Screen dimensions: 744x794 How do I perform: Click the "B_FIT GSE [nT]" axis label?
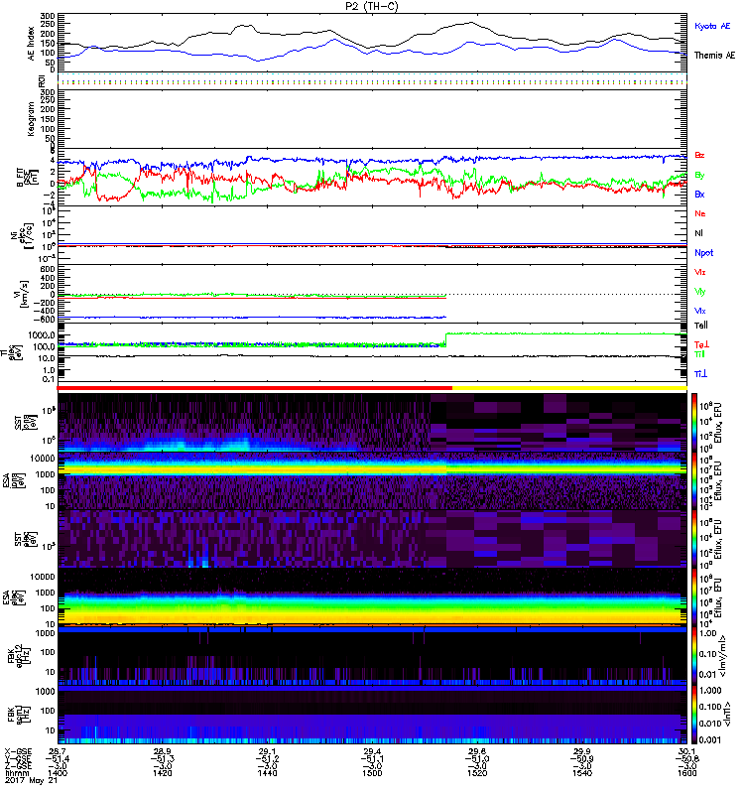pyautogui.click(x=28, y=178)
